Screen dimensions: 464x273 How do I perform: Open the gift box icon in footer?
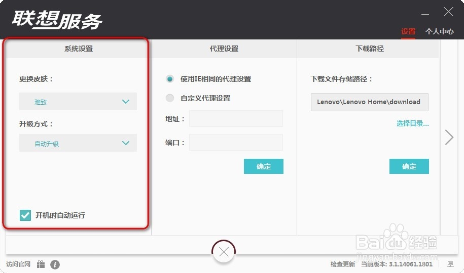pyautogui.click(x=41, y=264)
